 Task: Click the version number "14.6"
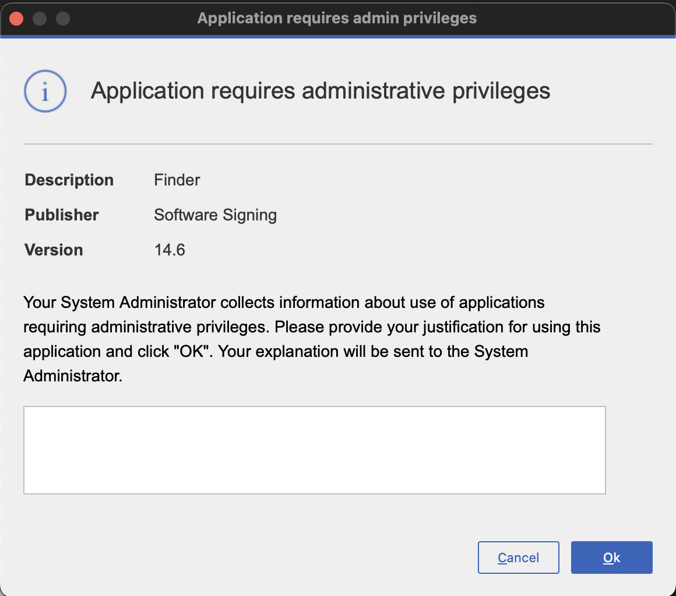click(x=170, y=250)
